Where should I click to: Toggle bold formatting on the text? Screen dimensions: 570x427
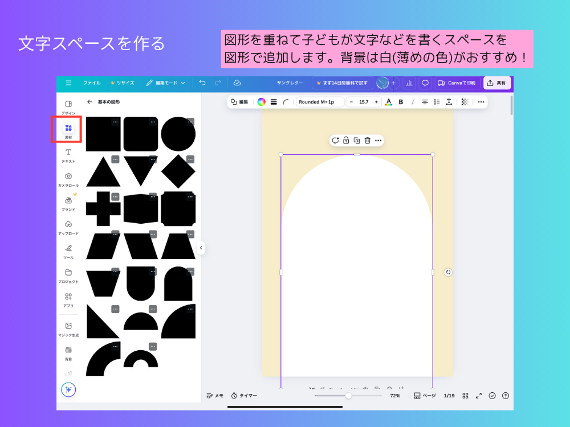400,102
